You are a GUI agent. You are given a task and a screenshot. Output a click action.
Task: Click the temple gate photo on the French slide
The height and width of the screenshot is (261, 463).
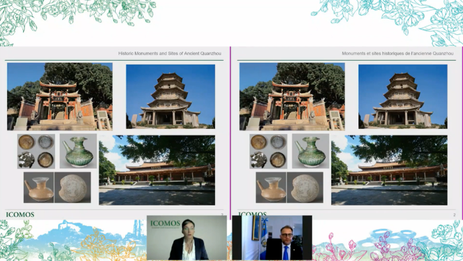(292, 96)
